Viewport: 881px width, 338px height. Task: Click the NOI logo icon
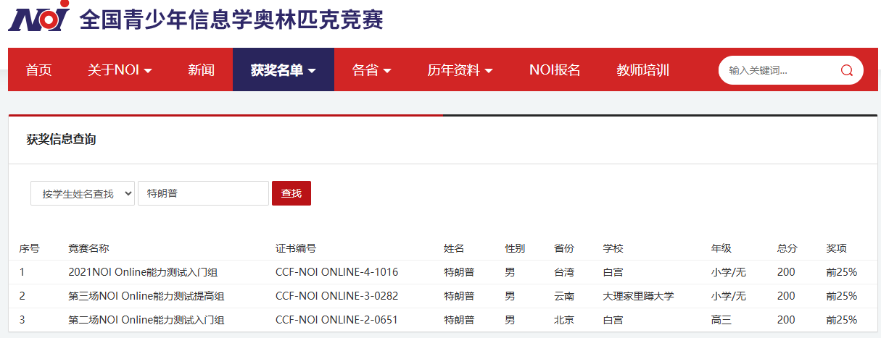click(x=38, y=17)
